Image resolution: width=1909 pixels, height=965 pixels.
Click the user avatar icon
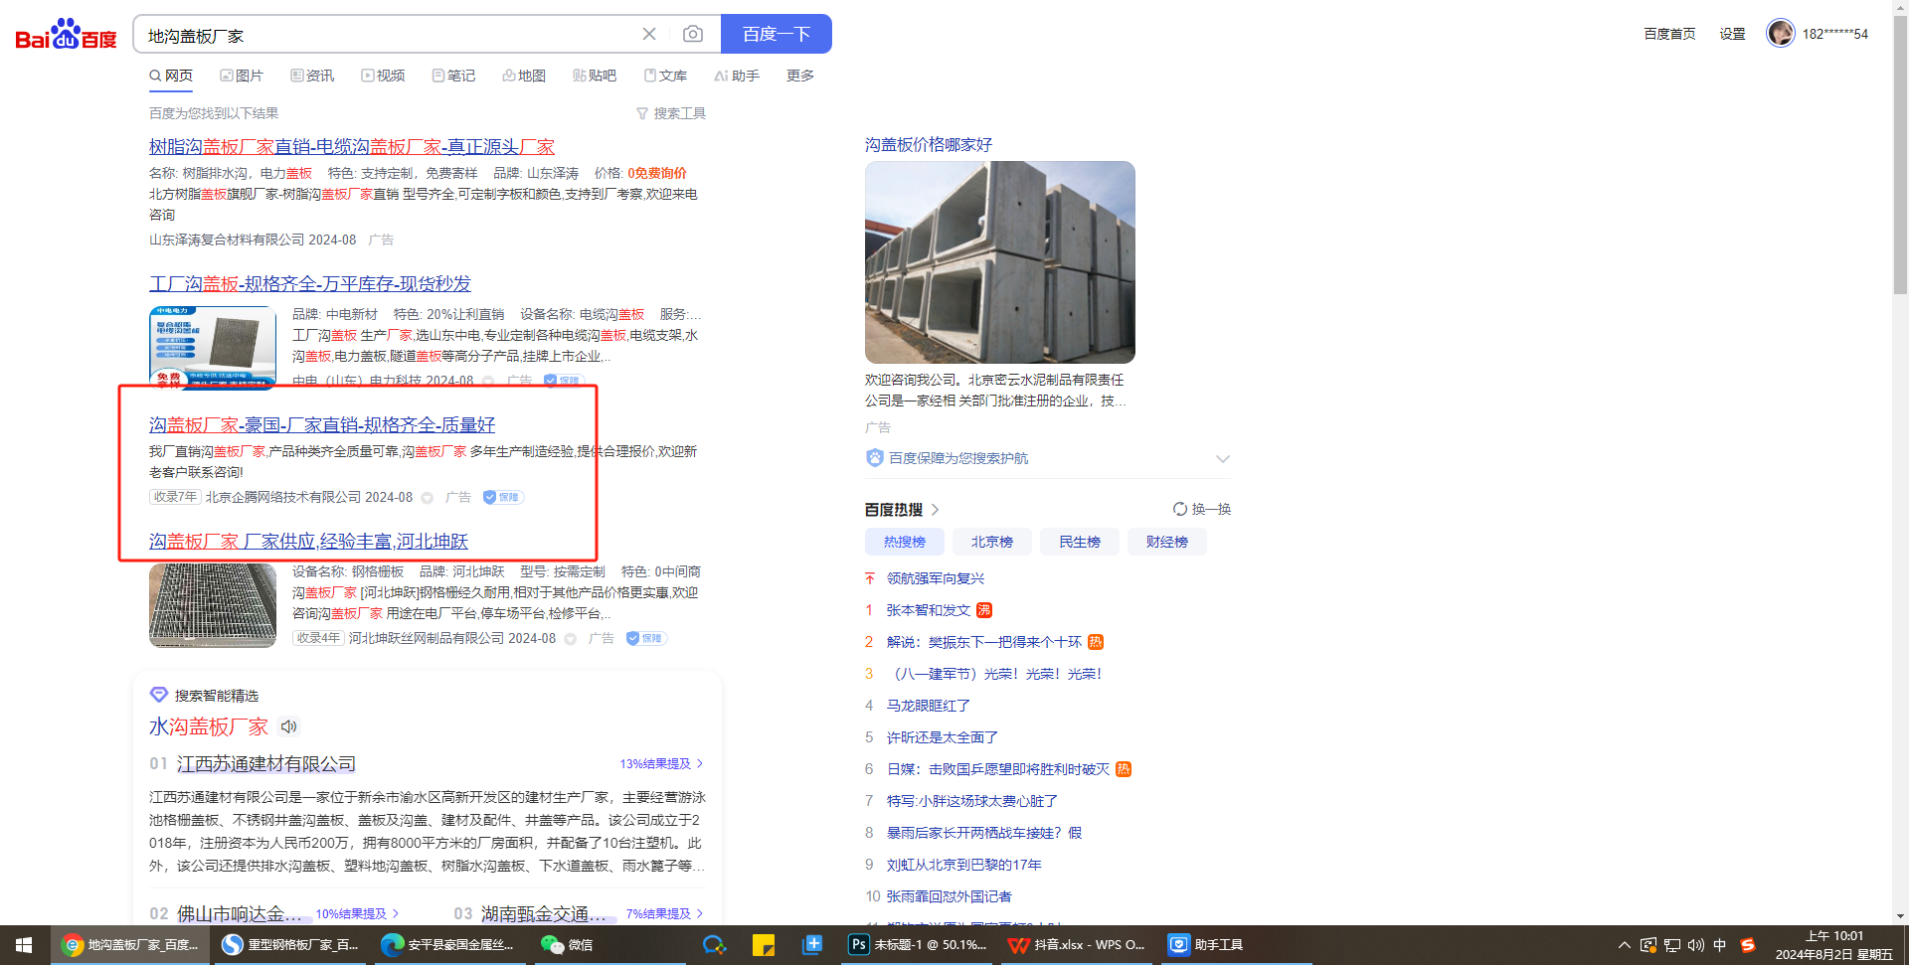[1780, 33]
